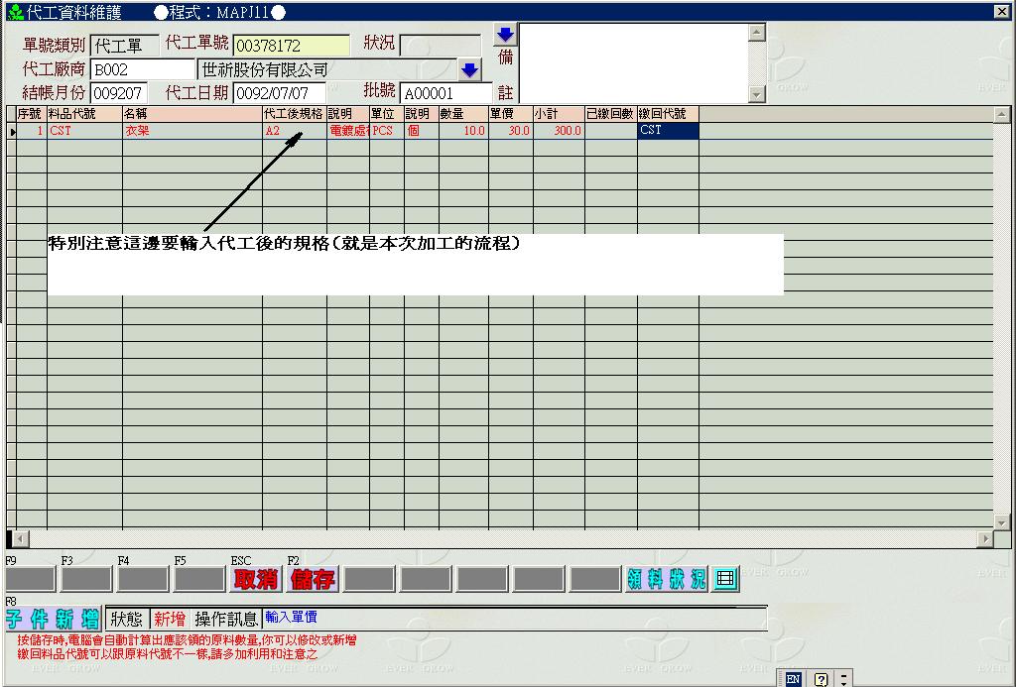Click the 批號 field containing A00001
The width and height of the screenshot is (1016, 687).
[x=444, y=93]
